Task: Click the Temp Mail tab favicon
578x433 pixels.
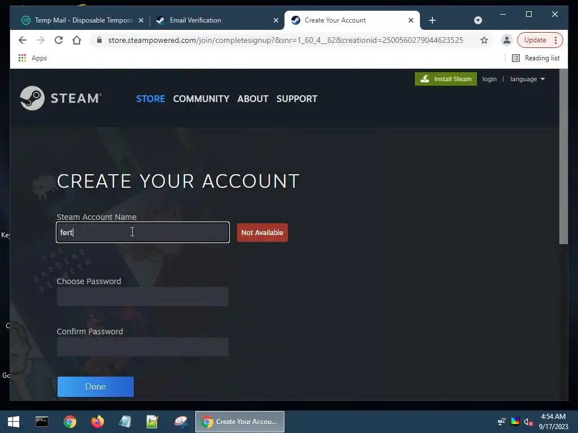Action: click(26, 20)
